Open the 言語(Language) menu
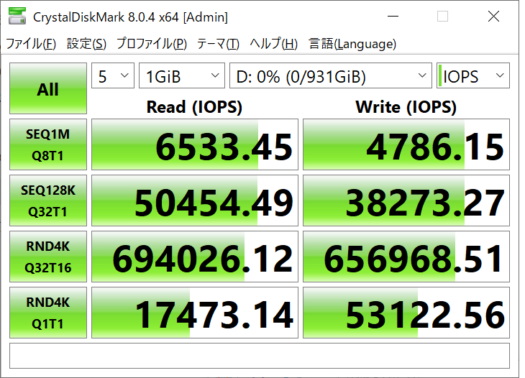 352,44
